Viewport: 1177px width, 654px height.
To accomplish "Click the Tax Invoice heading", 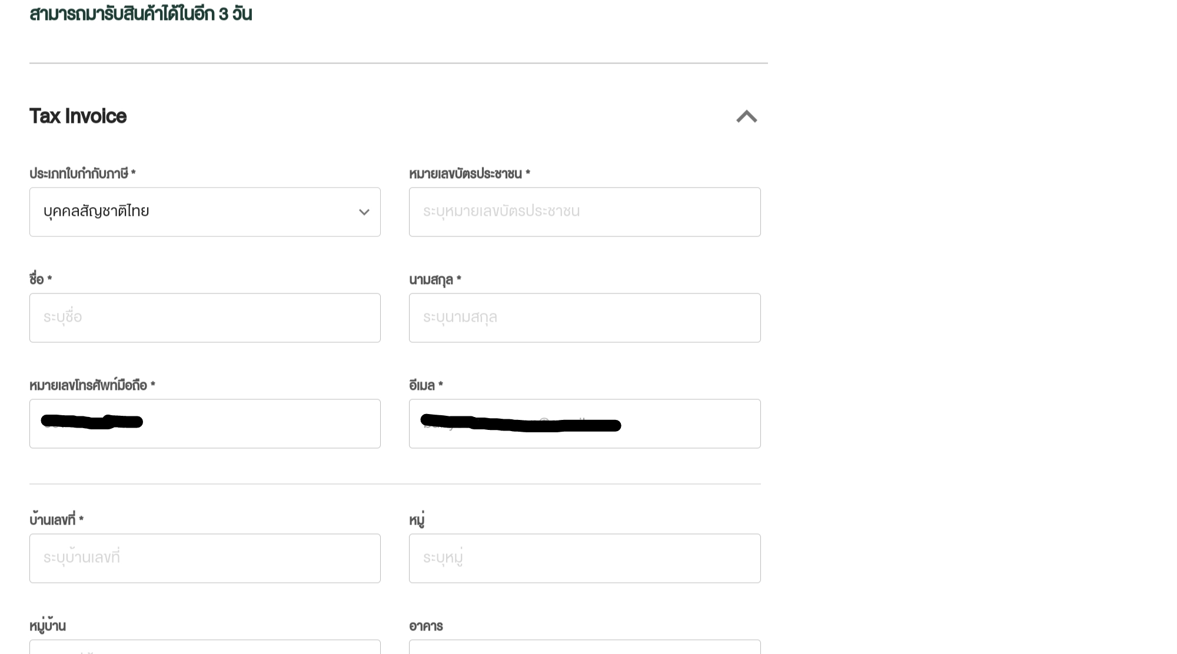I will (78, 116).
